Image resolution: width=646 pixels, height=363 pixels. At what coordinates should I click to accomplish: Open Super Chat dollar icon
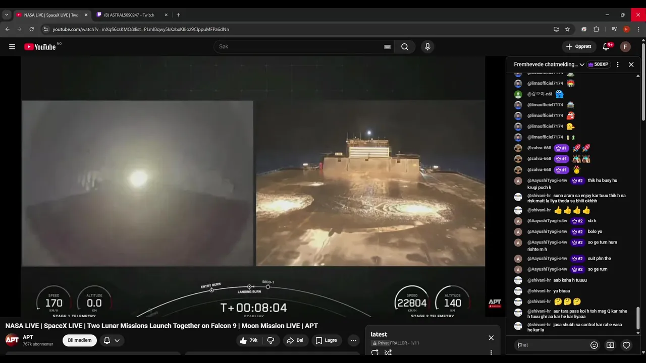(x=610, y=345)
